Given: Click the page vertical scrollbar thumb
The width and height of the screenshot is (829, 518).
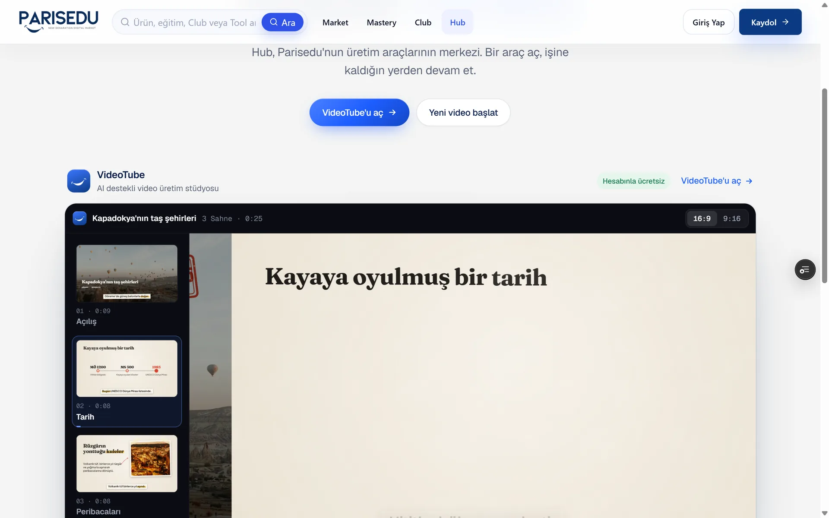Looking at the screenshot, I should 824,186.
